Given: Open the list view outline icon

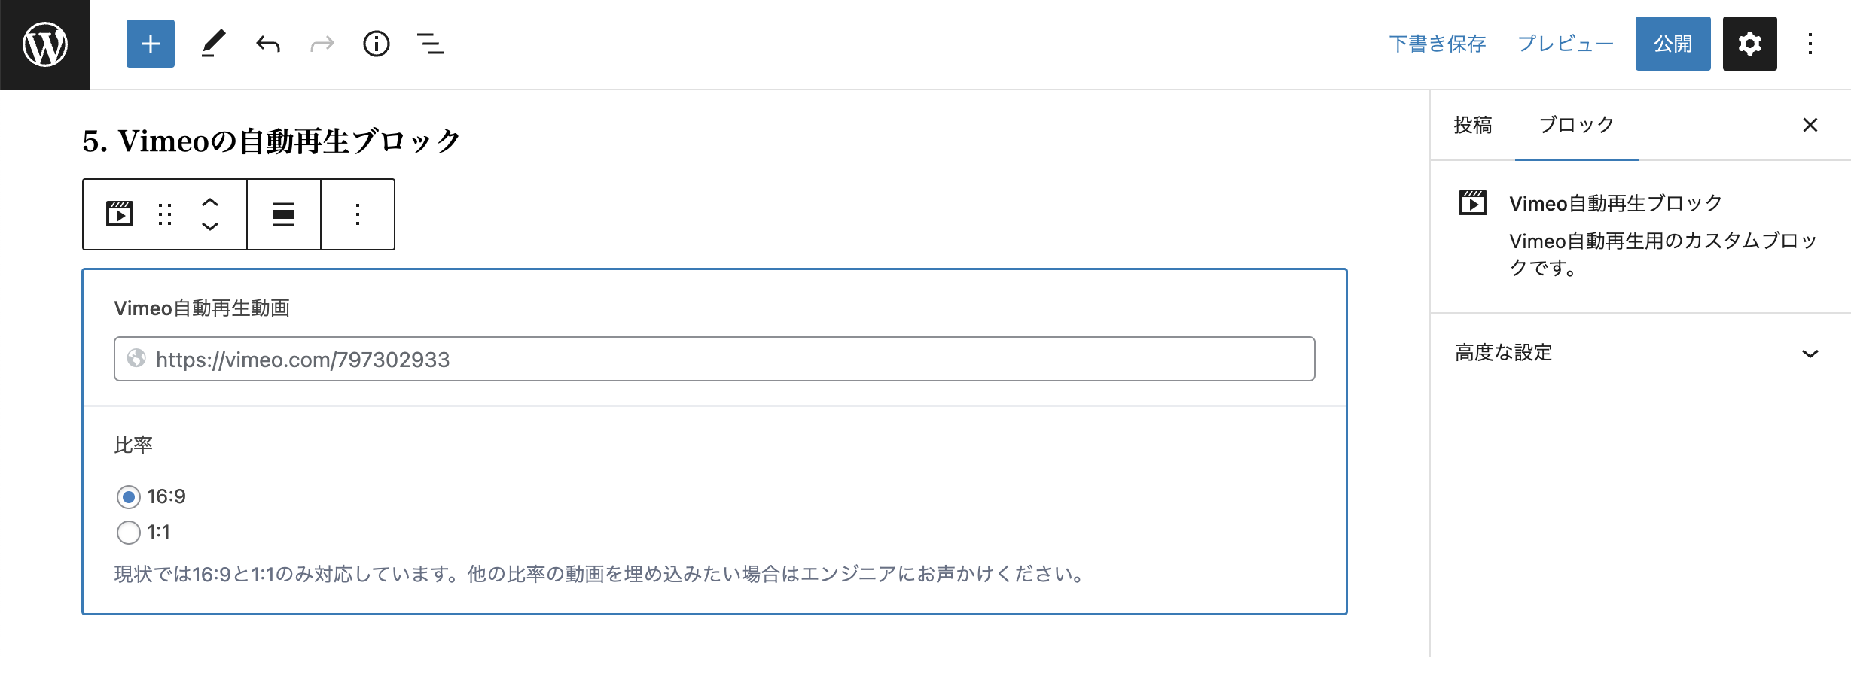Looking at the screenshot, I should 431,44.
